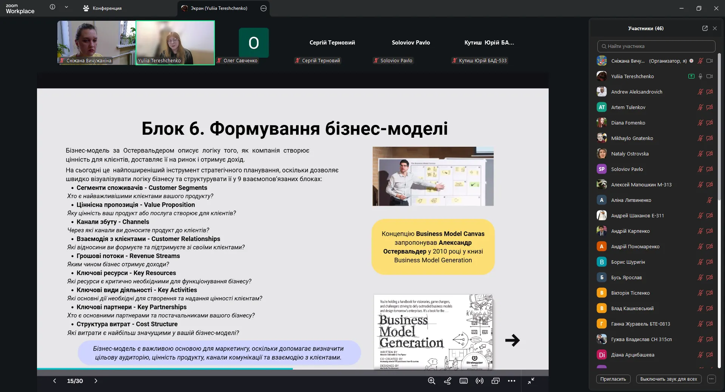Pop out the Участники panel

pos(705,28)
